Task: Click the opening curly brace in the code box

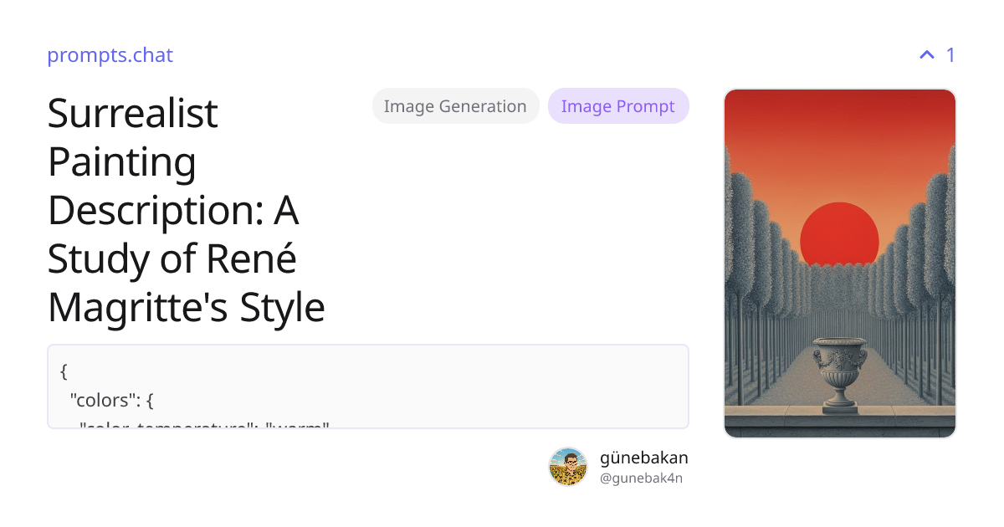Action: pos(64,371)
